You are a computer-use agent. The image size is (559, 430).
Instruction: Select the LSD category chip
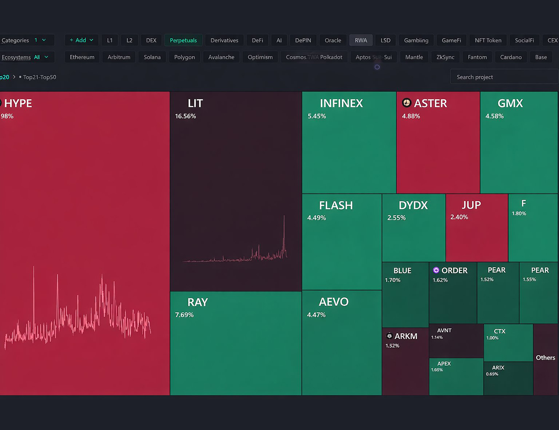point(386,40)
